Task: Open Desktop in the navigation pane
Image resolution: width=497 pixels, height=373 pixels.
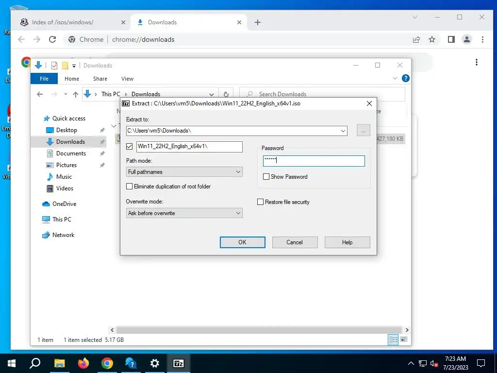Action: [x=66, y=130]
